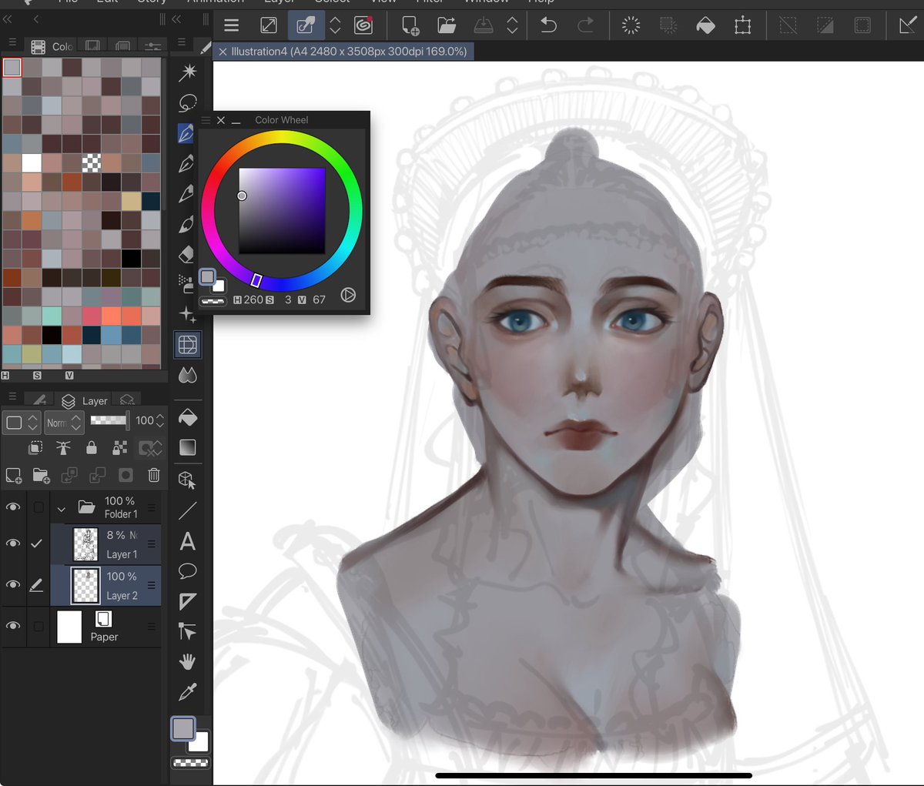Image resolution: width=924 pixels, height=786 pixels.
Task: Click the Delete trash icon in Layer panel
Action: click(x=154, y=475)
